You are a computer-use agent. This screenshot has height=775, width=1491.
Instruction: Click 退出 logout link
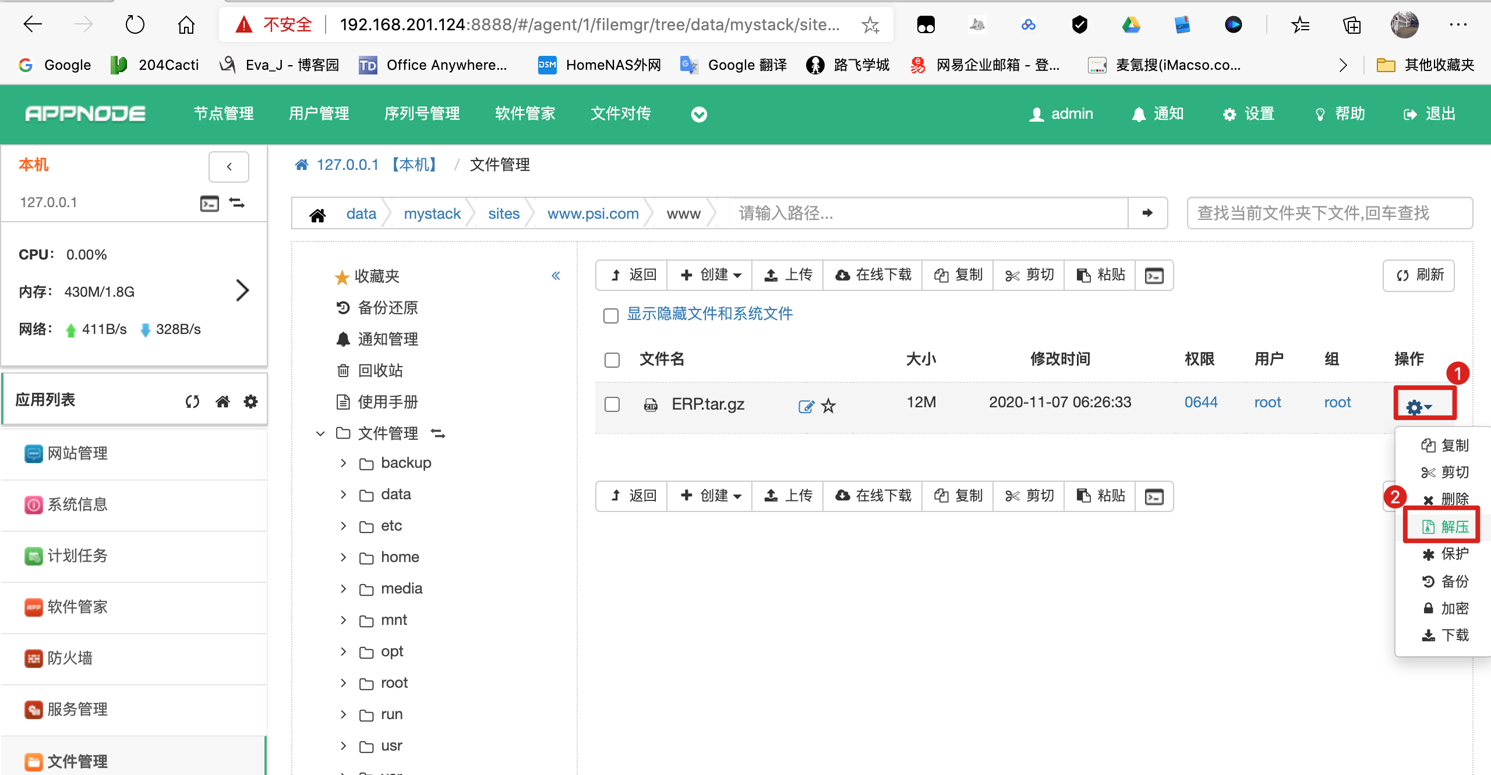pos(1429,114)
